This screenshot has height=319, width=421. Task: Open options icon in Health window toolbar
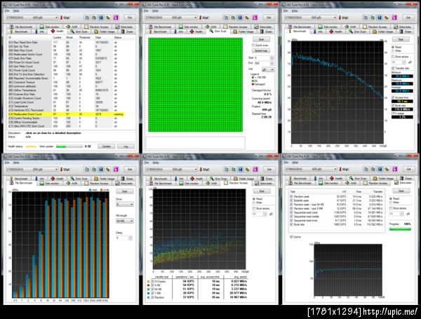coord(108,18)
